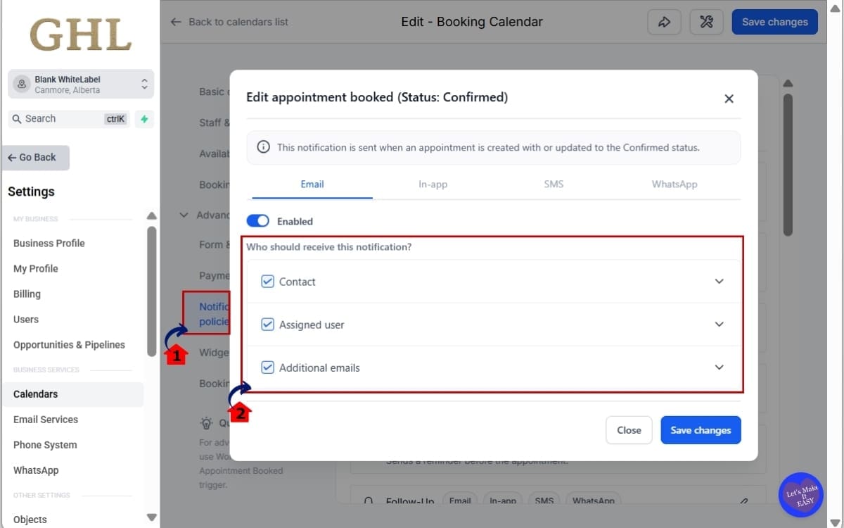This screenshot has width=844, height=528.
Task: Click the Go Back button
Action: click(36, 158)
